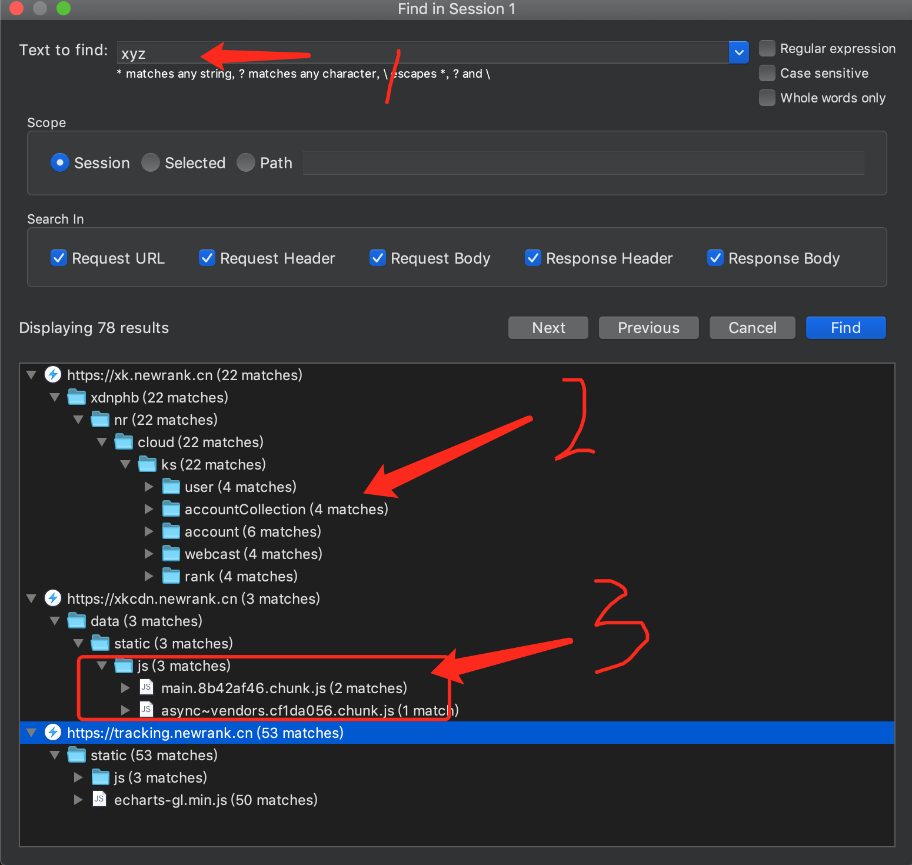Enable the Case sensitive checkbox
This screenshot has width=912, height=865.
click(x=767, y=73)
